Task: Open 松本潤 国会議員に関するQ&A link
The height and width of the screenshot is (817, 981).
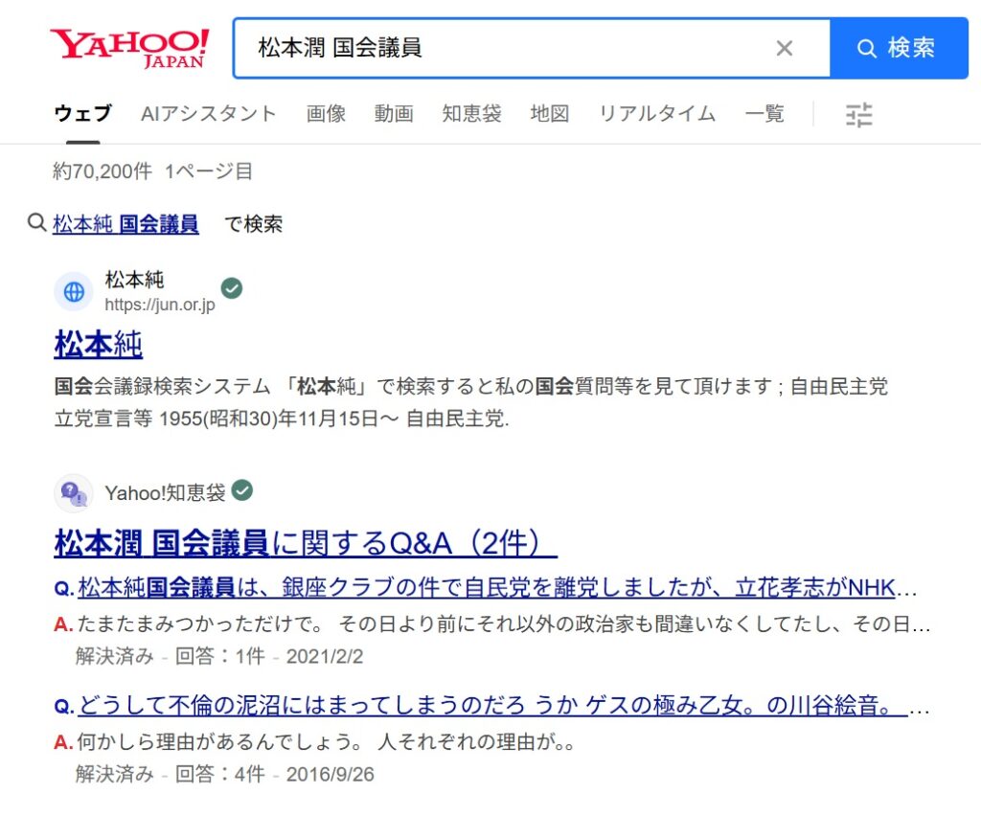Action: pyautogui.click(x=305, y=543)
